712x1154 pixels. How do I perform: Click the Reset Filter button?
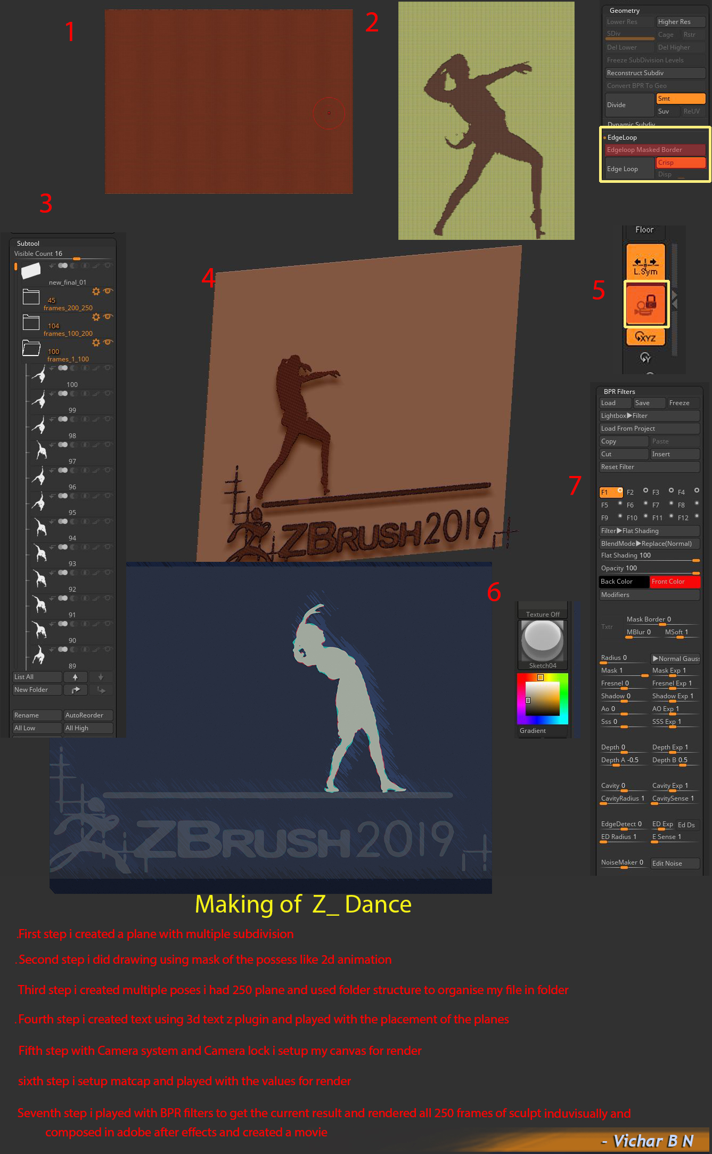click(x=649, y=467)
